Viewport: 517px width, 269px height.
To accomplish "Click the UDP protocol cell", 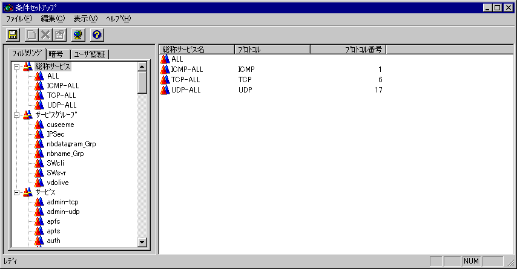I will point(245,90).
